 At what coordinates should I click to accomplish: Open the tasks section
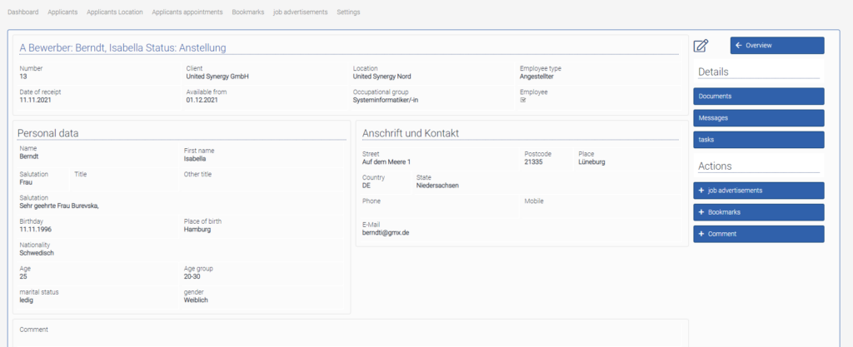758,140
